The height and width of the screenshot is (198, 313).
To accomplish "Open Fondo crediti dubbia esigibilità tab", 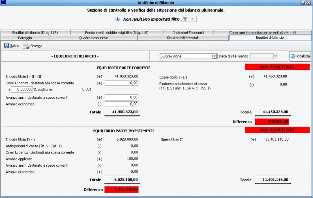I will click(x=111, y=32).
